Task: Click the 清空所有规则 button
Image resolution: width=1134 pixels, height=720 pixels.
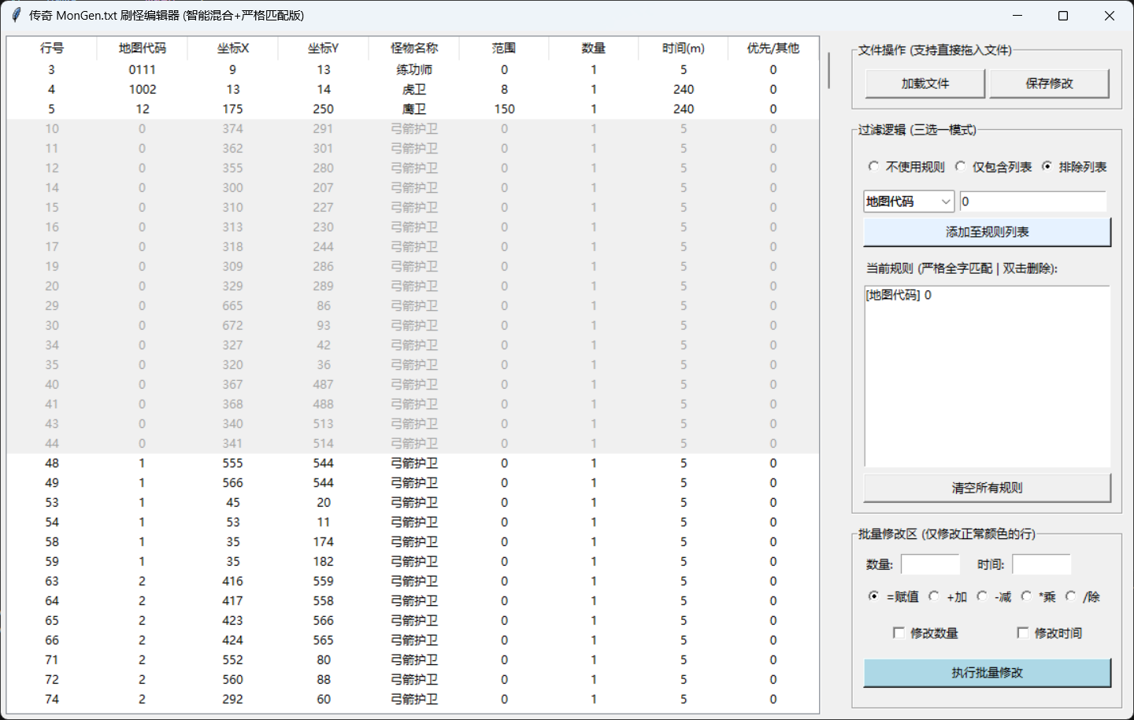Action: 987,488
